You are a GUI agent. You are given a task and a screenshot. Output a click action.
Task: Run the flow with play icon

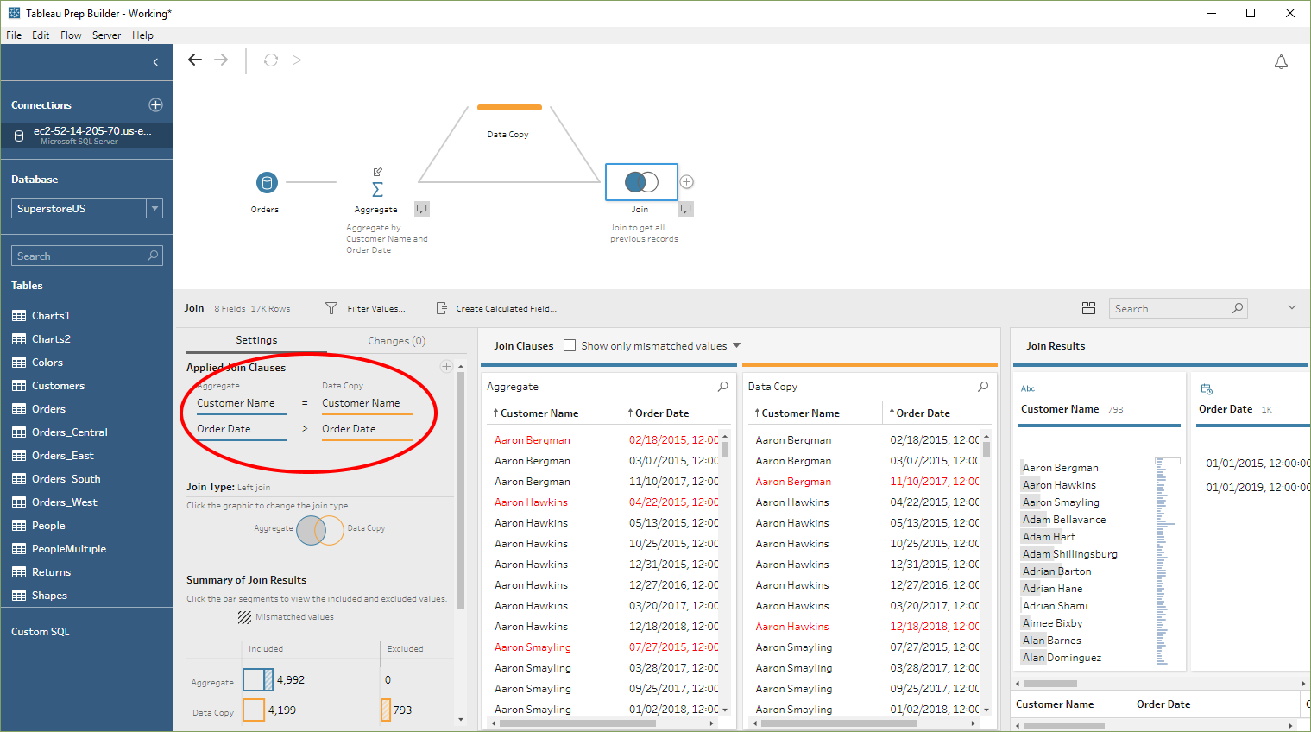click(x=297, y=60)
